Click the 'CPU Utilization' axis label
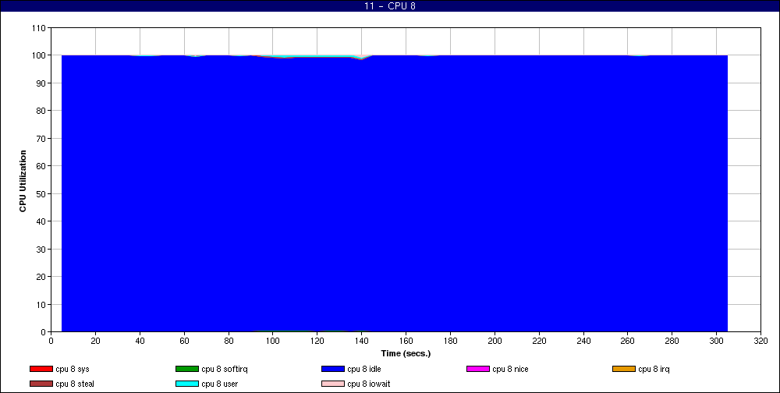The height and width of the screenshot is (393, 780). pyautogui.click(x=23, y=181)
